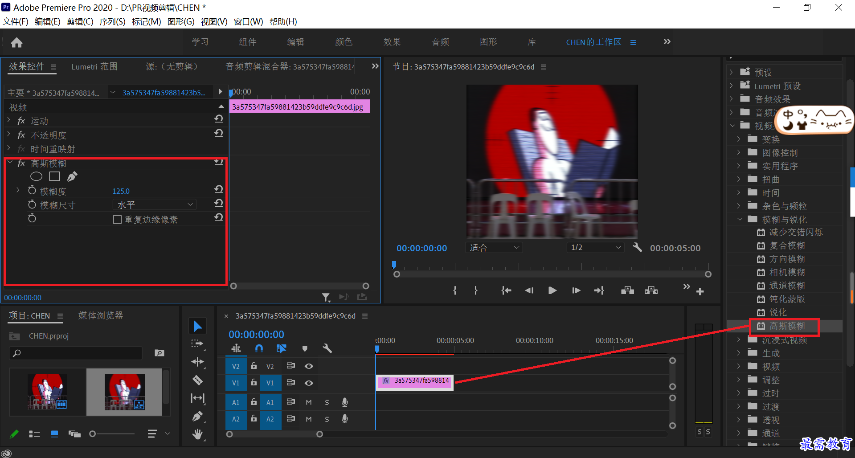855x458 pixels.
Task: Open the 模糊尺寸 dropdown showing 水平
Action: pos(155,204)
